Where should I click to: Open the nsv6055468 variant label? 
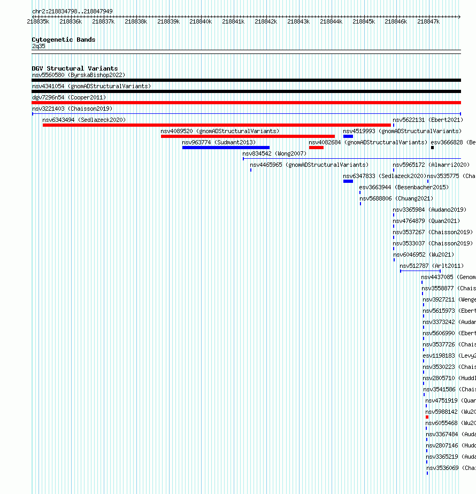450,423
